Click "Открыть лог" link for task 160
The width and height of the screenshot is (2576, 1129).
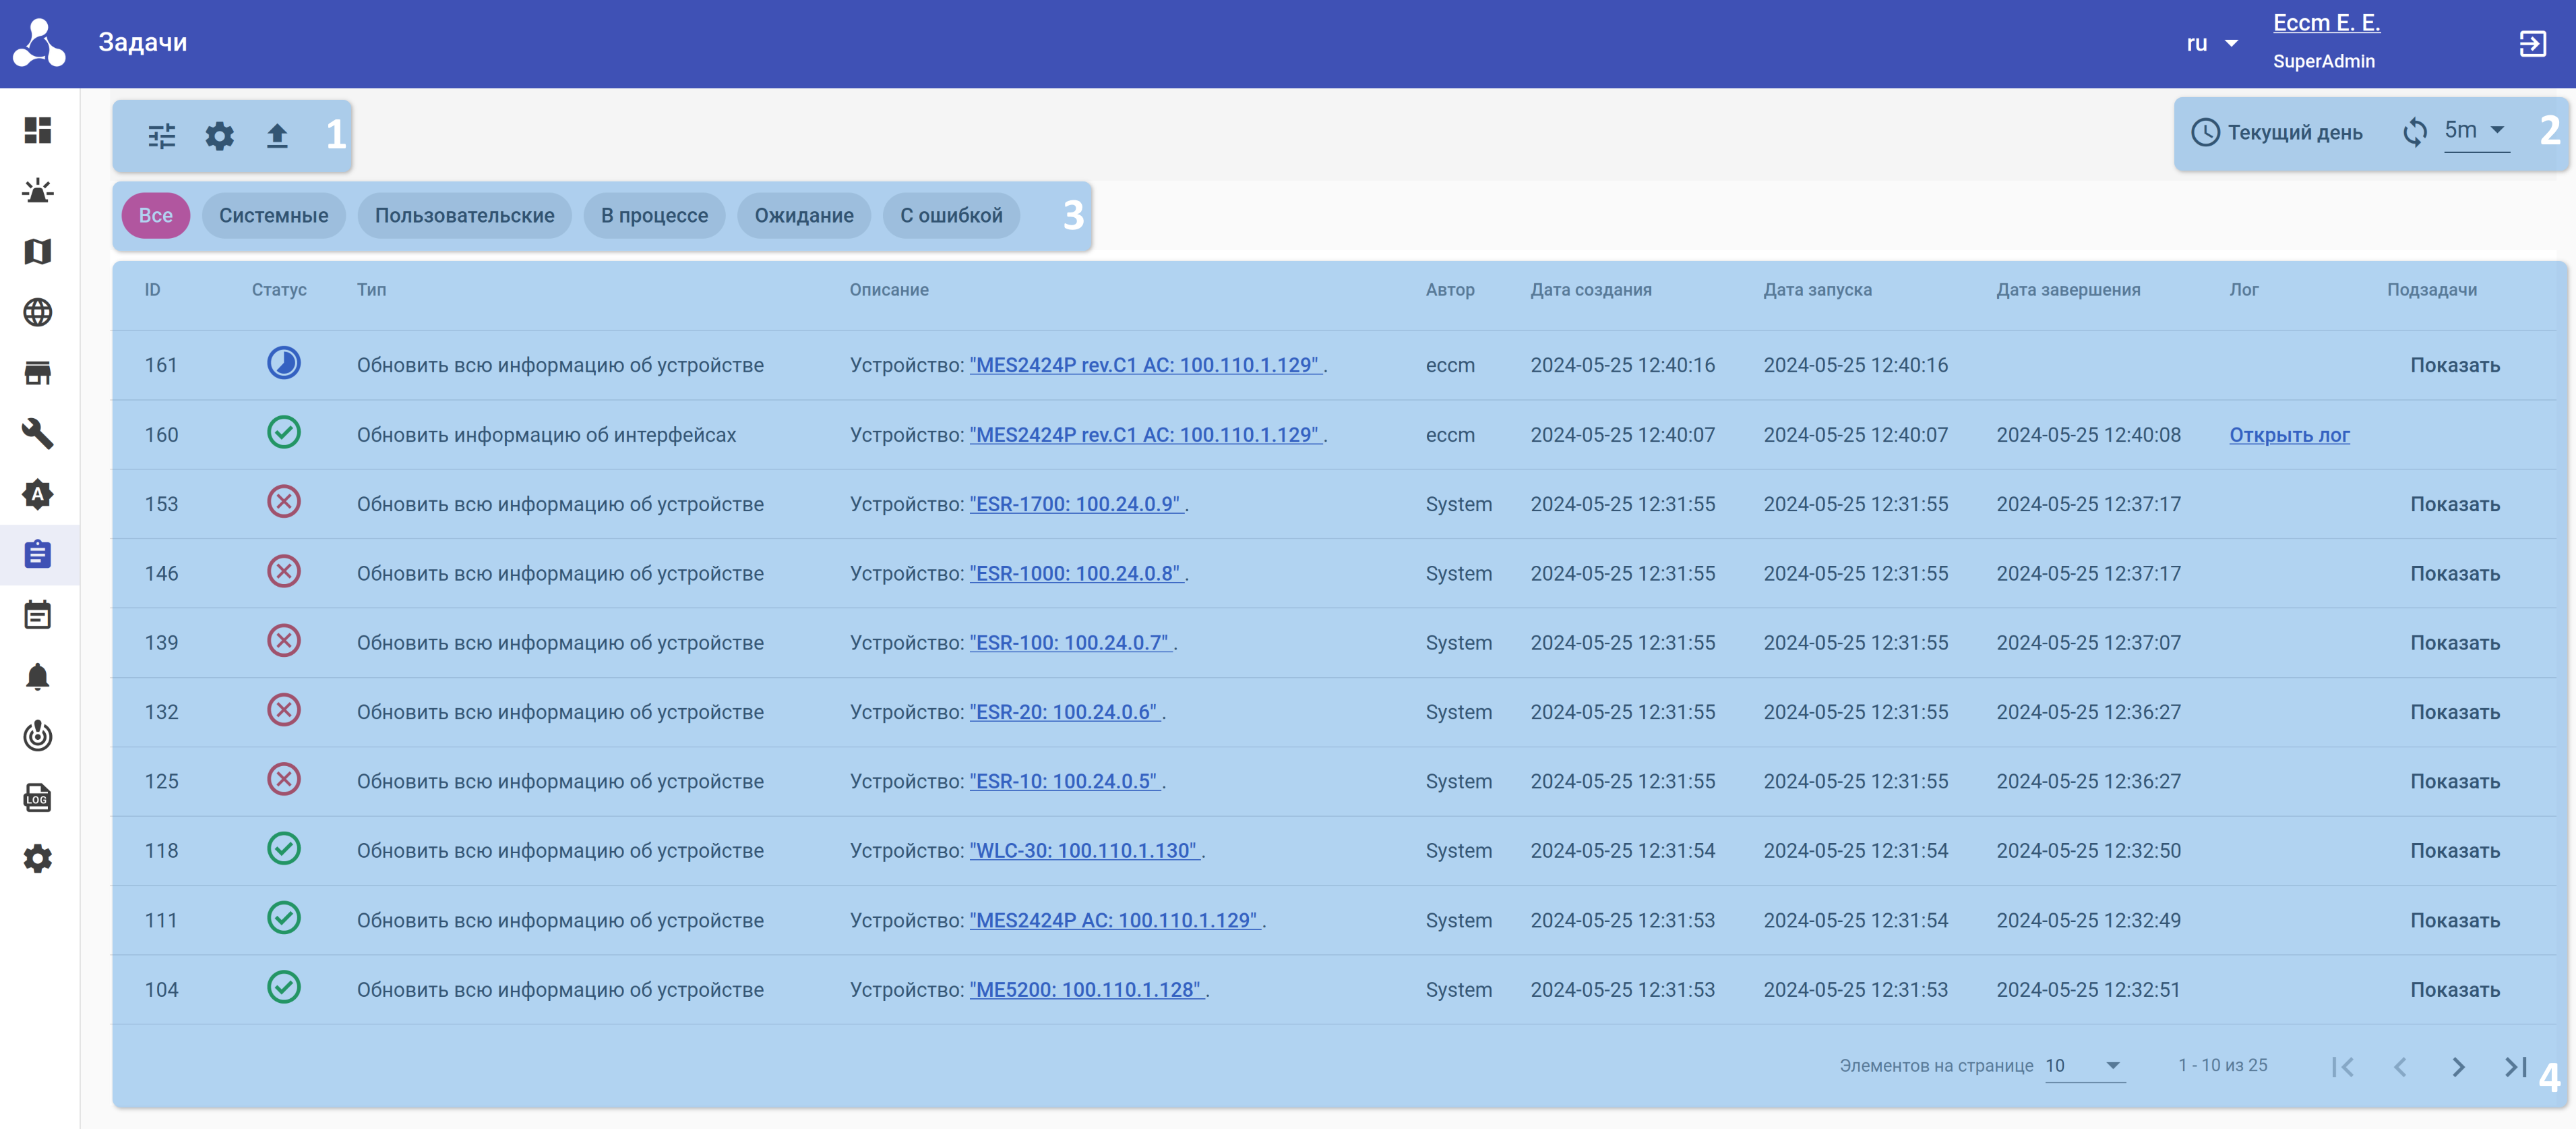tap(2288, 434)
